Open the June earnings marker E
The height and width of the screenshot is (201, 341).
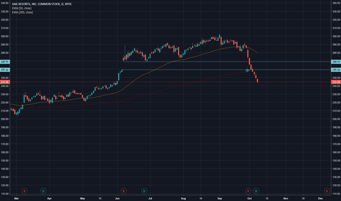(124, 191)
